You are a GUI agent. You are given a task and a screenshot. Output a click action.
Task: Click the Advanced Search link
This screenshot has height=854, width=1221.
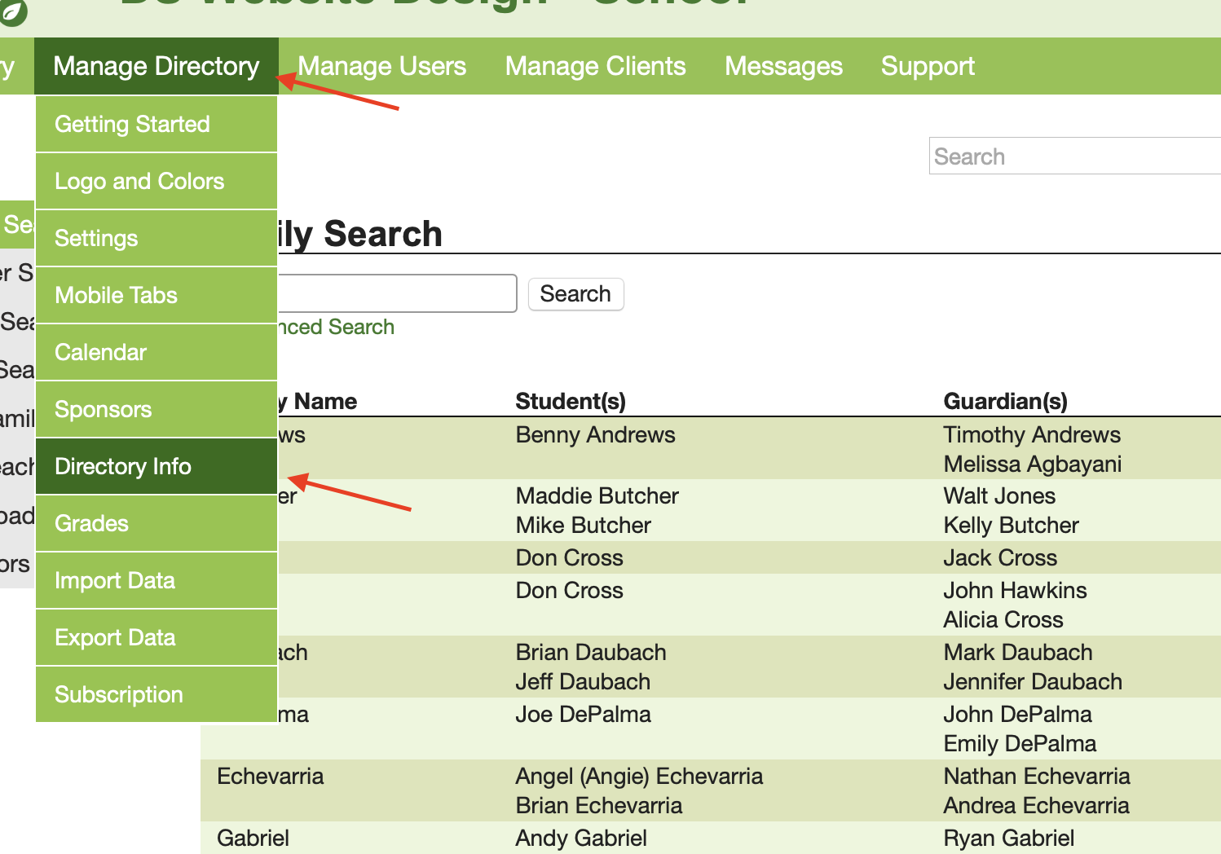point(336,327)
